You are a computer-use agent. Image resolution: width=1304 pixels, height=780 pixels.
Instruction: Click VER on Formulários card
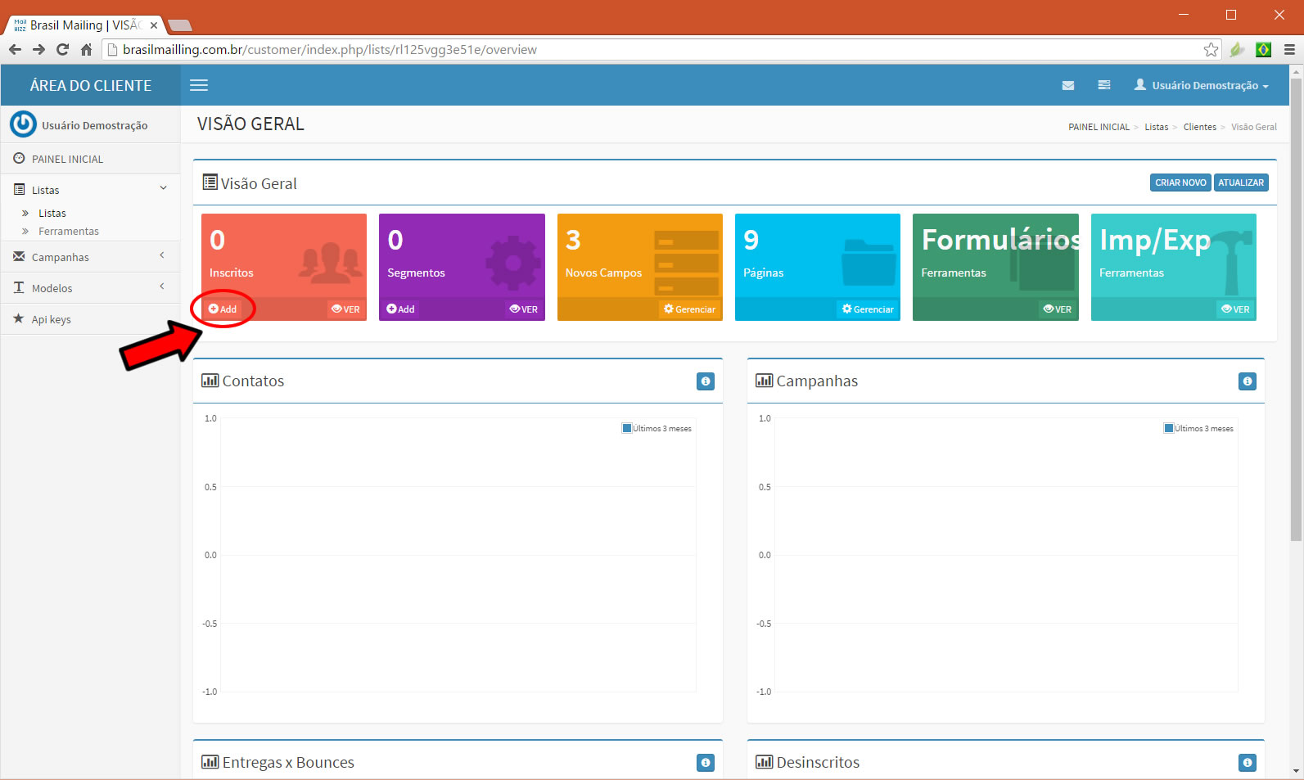pyautogui.click(x=1058, y=309)
